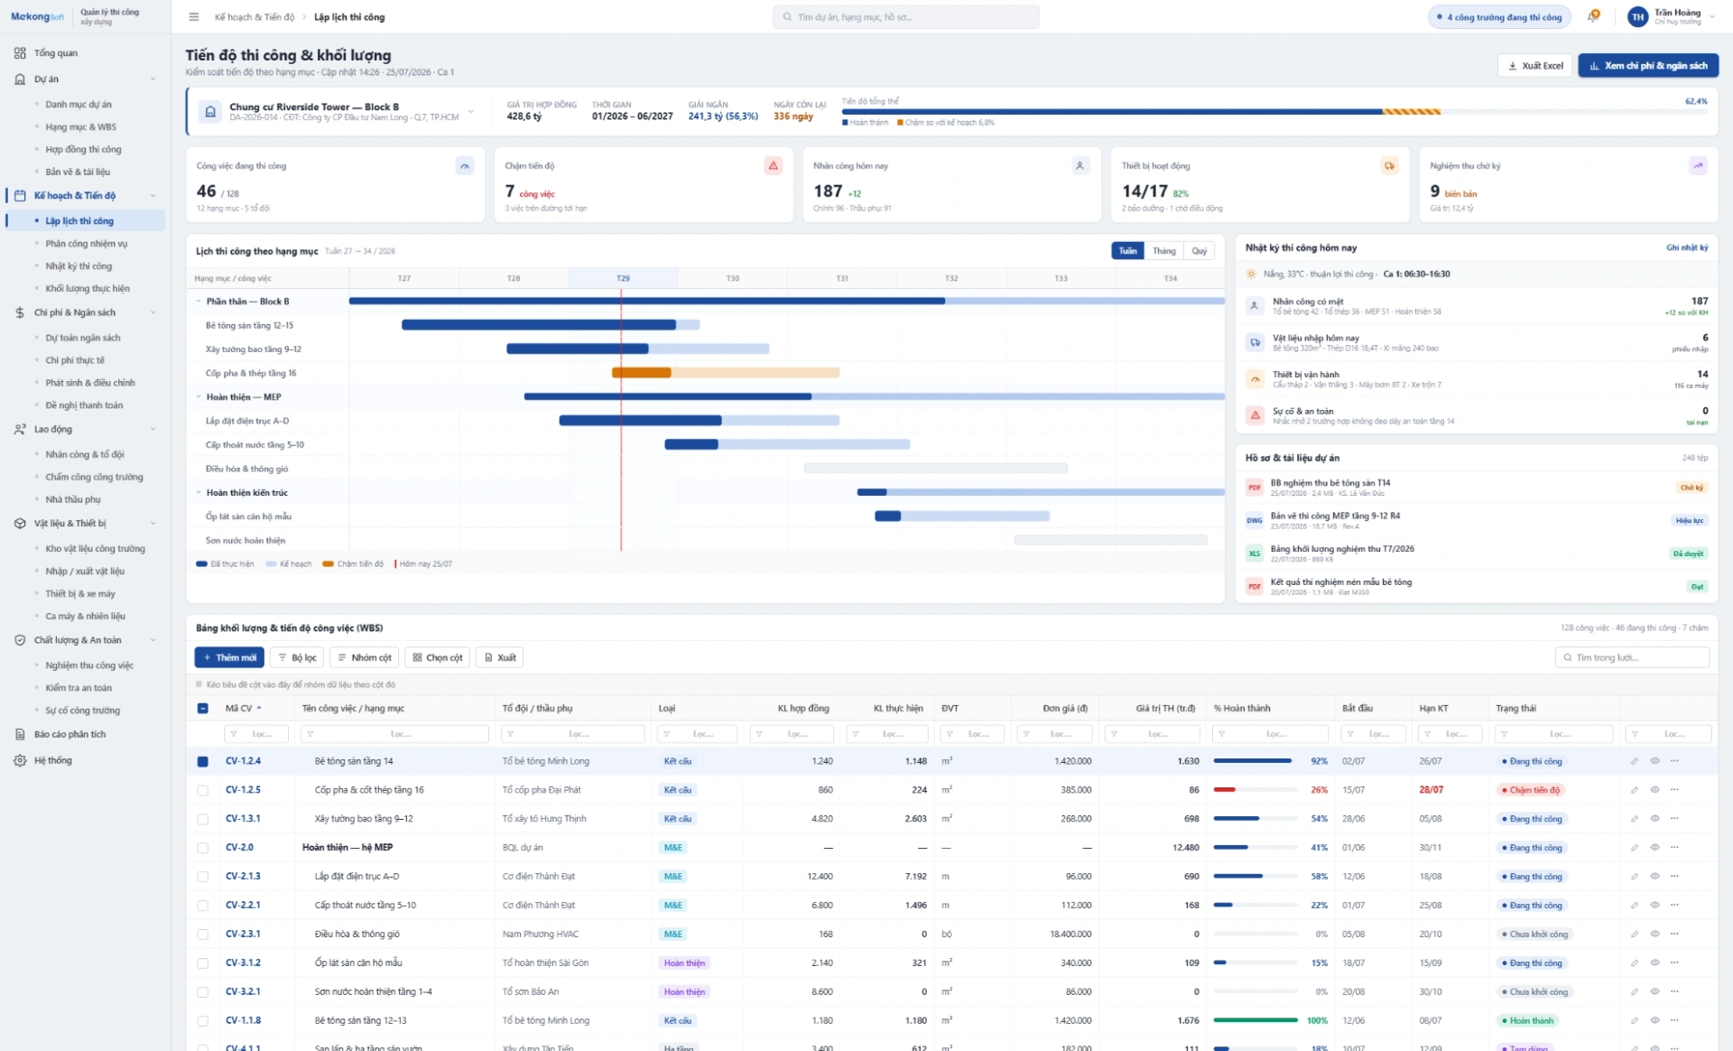Switch Gantt view to Tháng
1733x1051 pixels.
(1164, 251)
